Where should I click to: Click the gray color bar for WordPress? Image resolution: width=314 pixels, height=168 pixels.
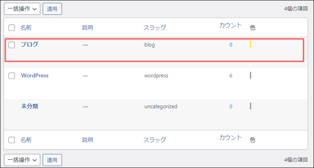tap(250, 75)
